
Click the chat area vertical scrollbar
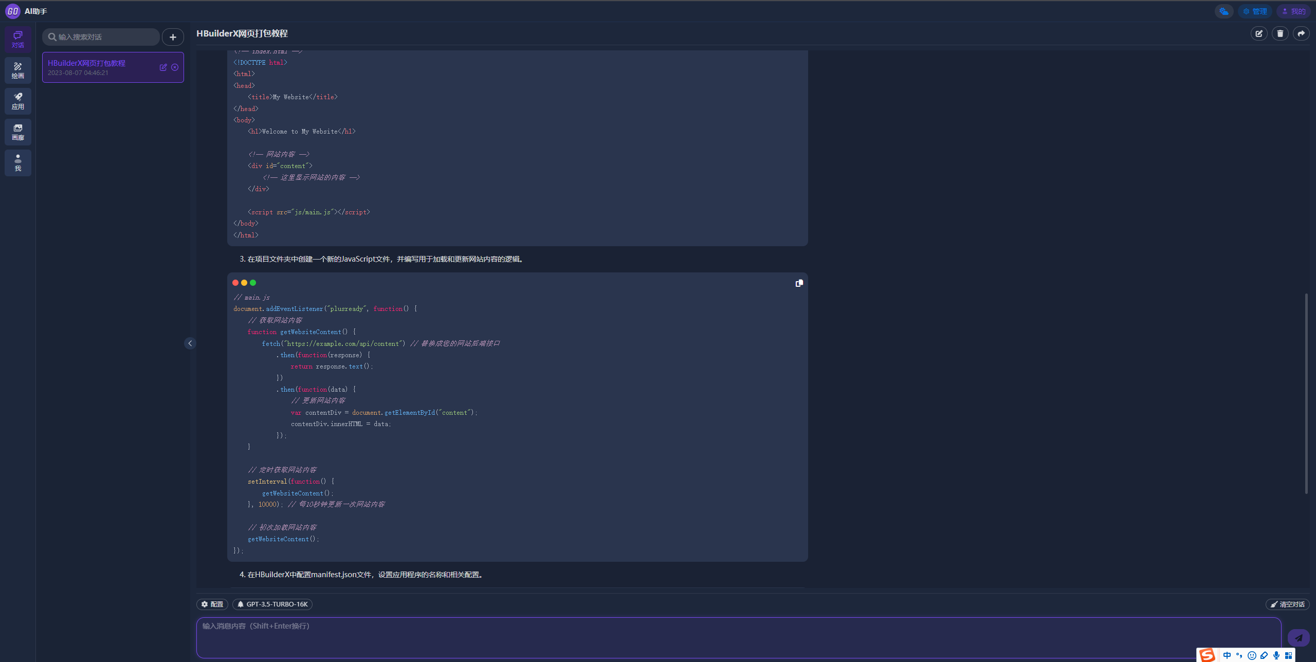(1306, 393)
